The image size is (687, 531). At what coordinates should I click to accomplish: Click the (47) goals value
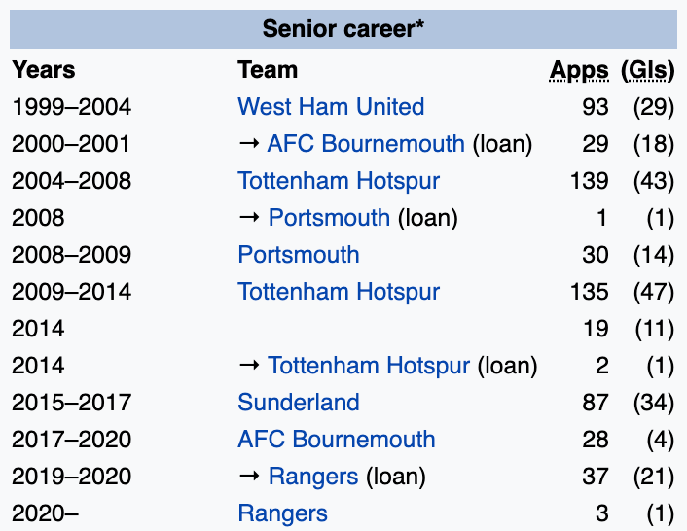[x=653, y=292]
